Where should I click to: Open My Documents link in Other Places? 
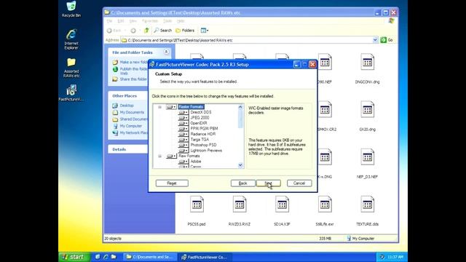pos(132,112)
